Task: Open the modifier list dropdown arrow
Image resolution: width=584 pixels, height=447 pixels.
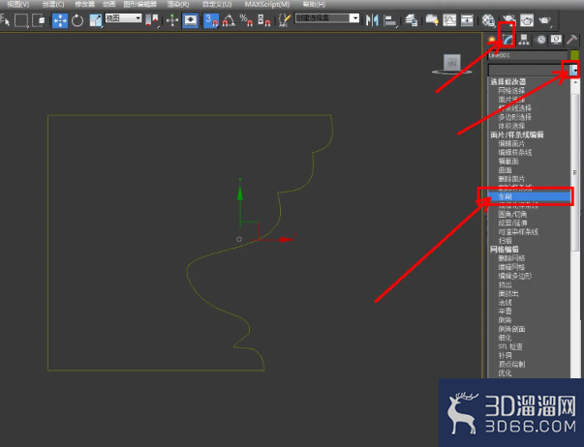Action: (x=575, y=70)
